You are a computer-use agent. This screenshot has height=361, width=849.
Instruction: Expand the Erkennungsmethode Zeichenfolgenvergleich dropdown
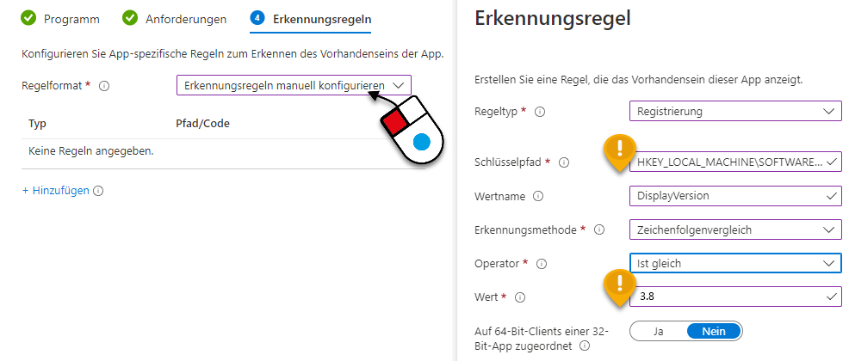(735, 229)
